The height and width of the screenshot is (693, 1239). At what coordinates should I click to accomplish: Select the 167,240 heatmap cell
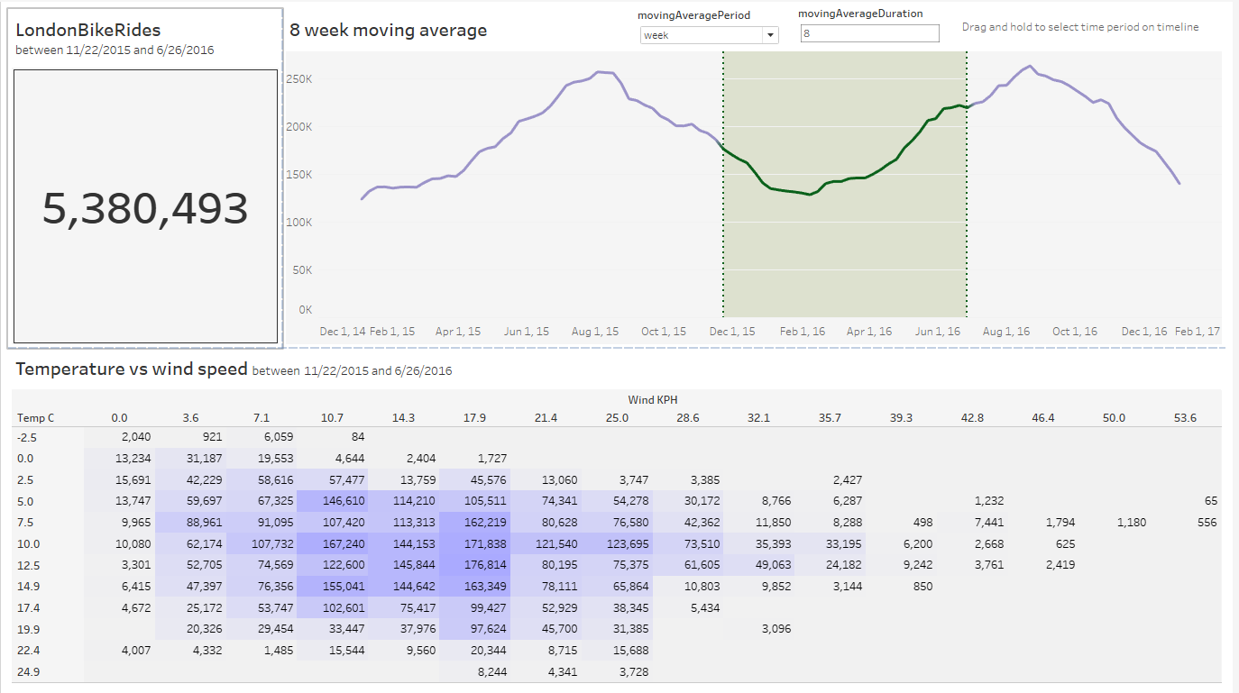(x=334, y=544)
